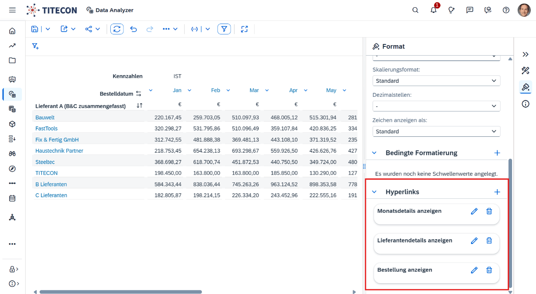Delete Monatsdetails anzeigen hyperlink
The image size is (536, 294).
[x=489, y=211]
